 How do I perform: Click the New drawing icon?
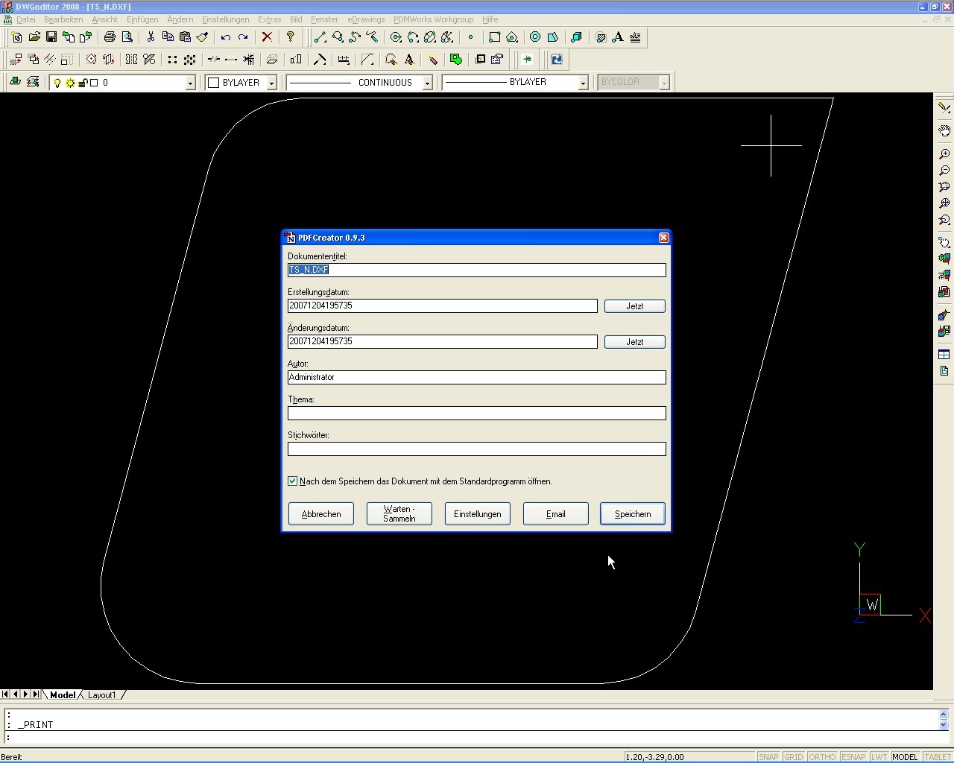tap(17, 37)
